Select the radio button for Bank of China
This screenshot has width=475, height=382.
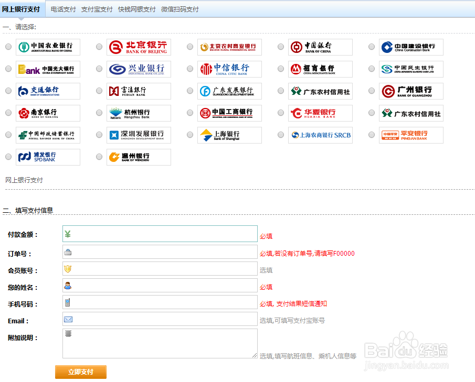[281, 47]
